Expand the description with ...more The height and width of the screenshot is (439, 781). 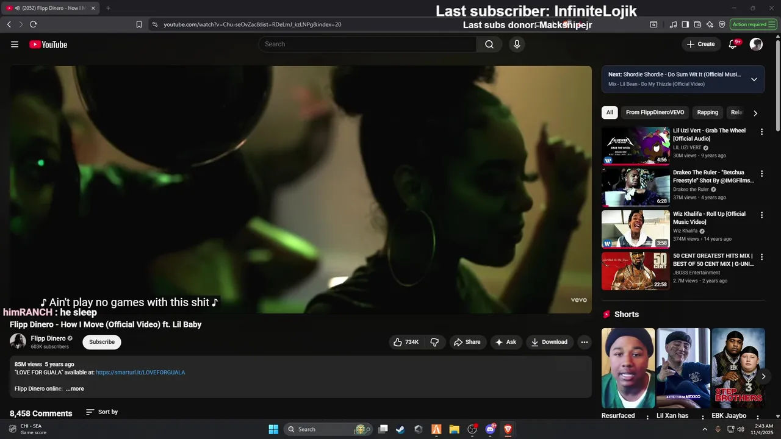point(75,388)
